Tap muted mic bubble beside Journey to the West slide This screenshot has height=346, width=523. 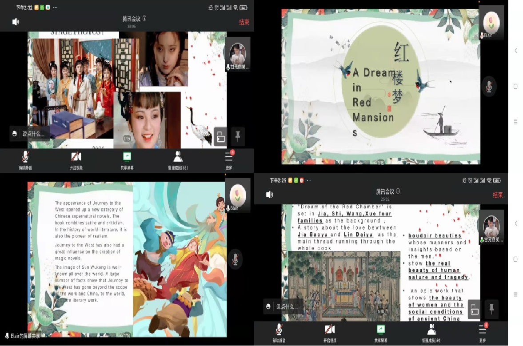(x=235, y=259)
